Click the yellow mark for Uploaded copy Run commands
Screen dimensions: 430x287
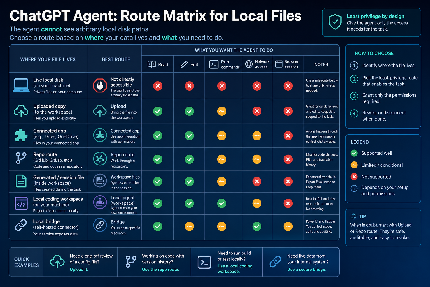222,111
